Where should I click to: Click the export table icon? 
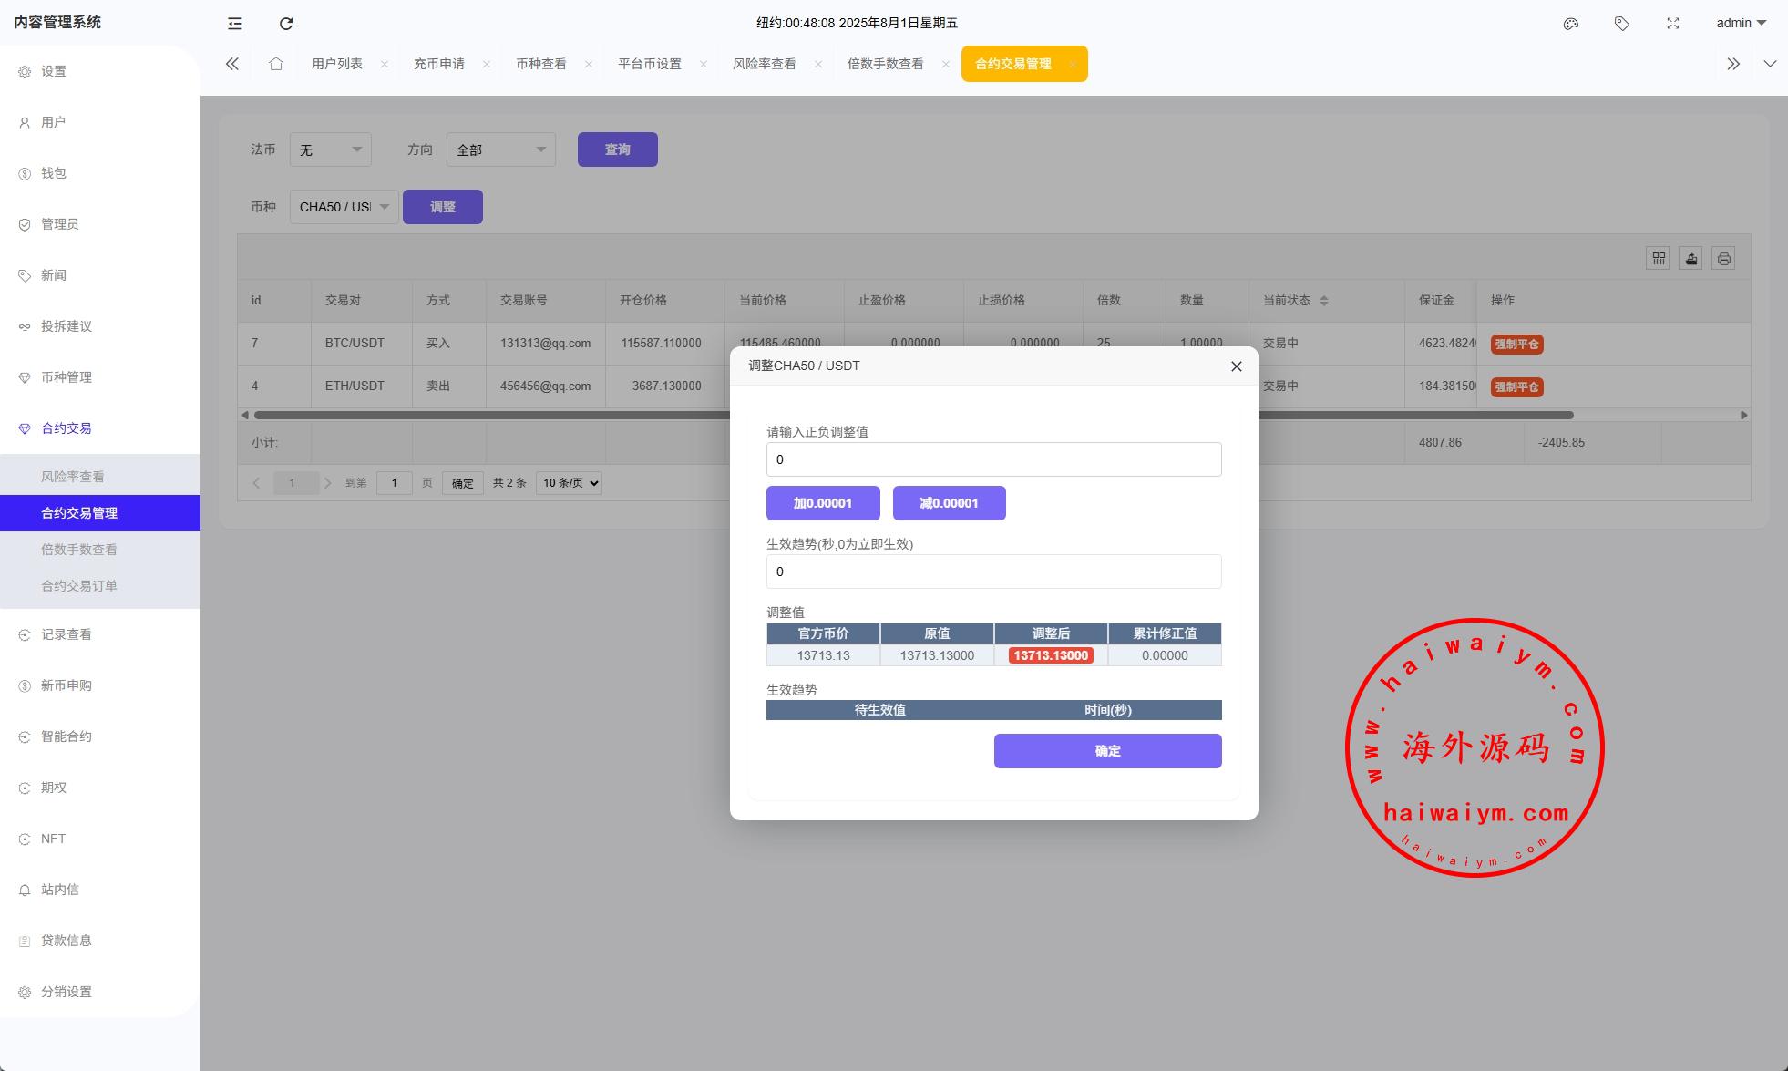tap(1690, 259)
